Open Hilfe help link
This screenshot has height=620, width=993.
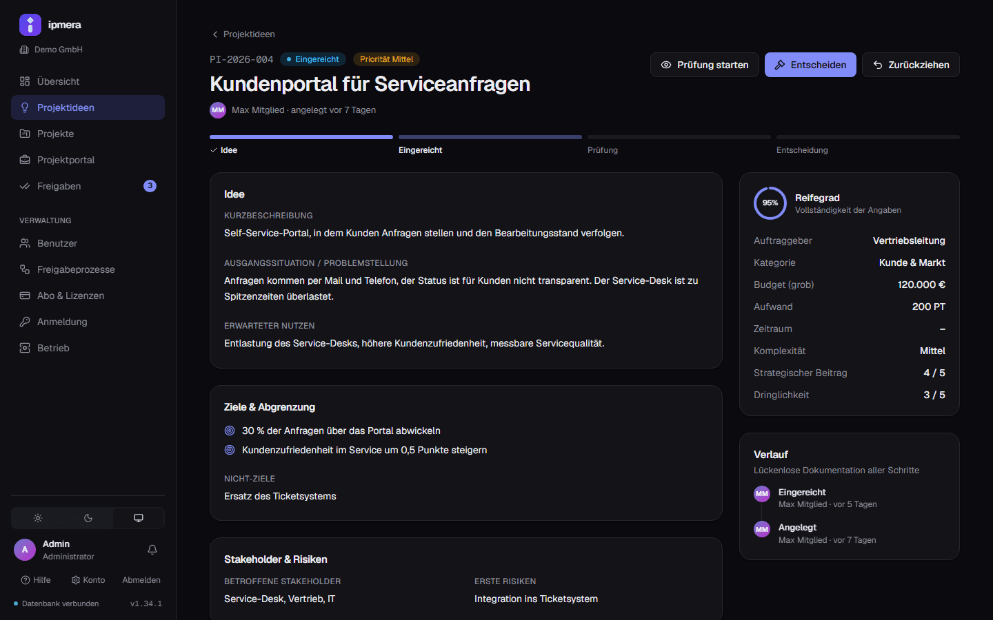point(36,580)
